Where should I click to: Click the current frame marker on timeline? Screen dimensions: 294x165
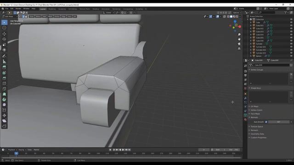tap(17, 154)
